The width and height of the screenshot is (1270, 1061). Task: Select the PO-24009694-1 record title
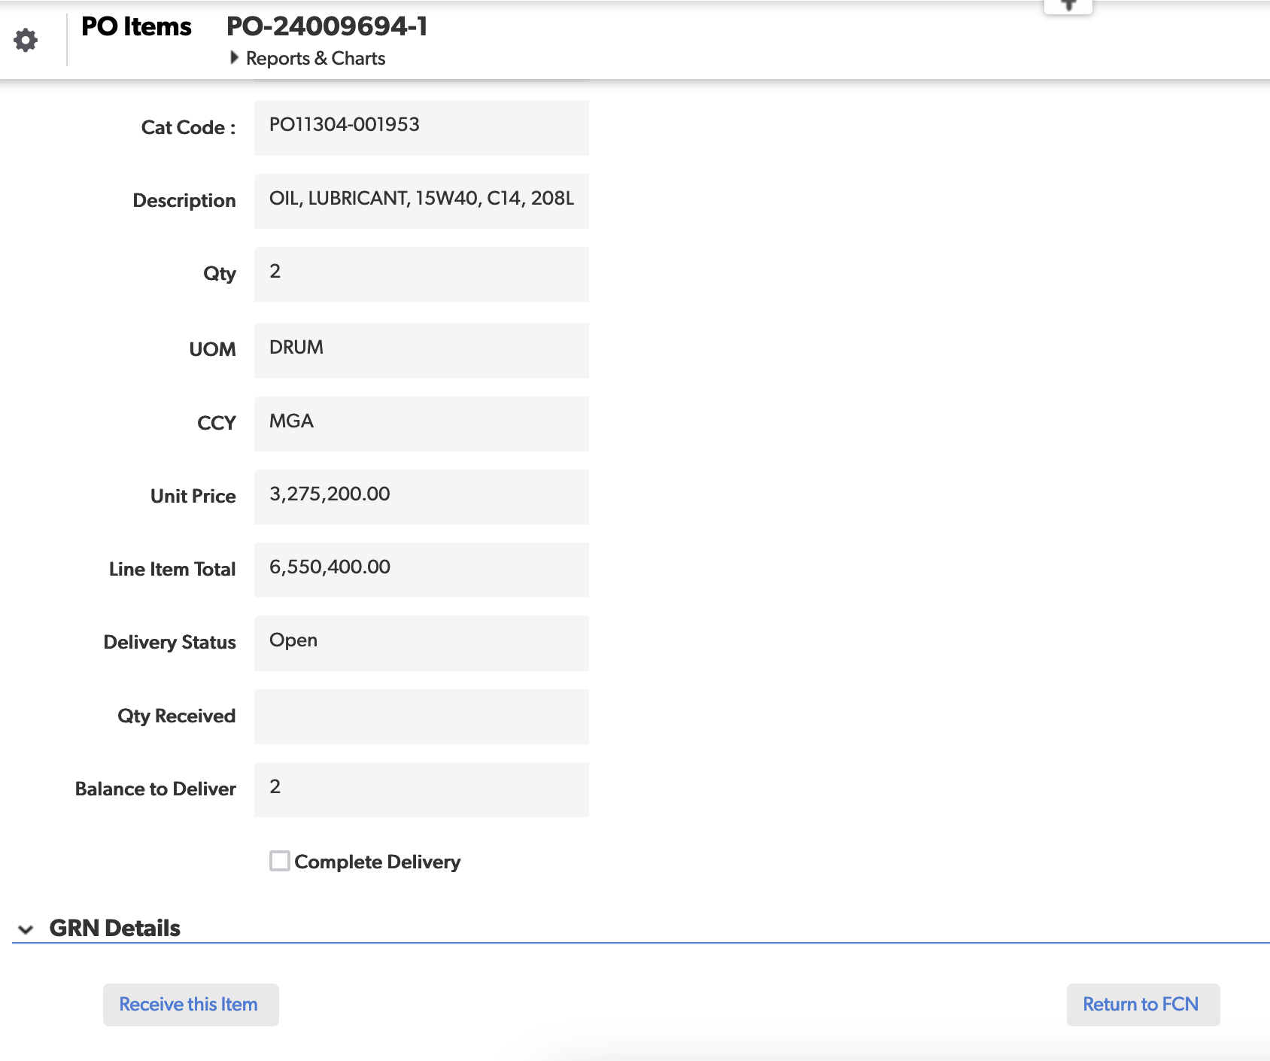[x=327, y=26]
